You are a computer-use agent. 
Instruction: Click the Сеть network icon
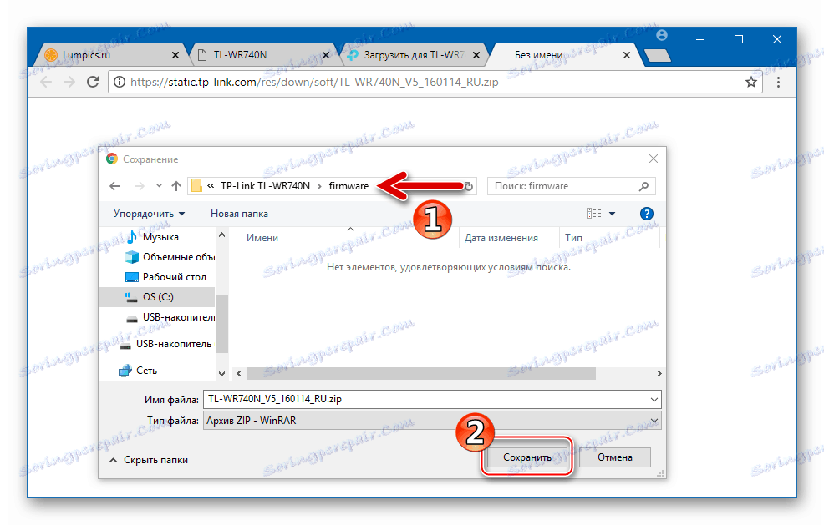point(125,371)
